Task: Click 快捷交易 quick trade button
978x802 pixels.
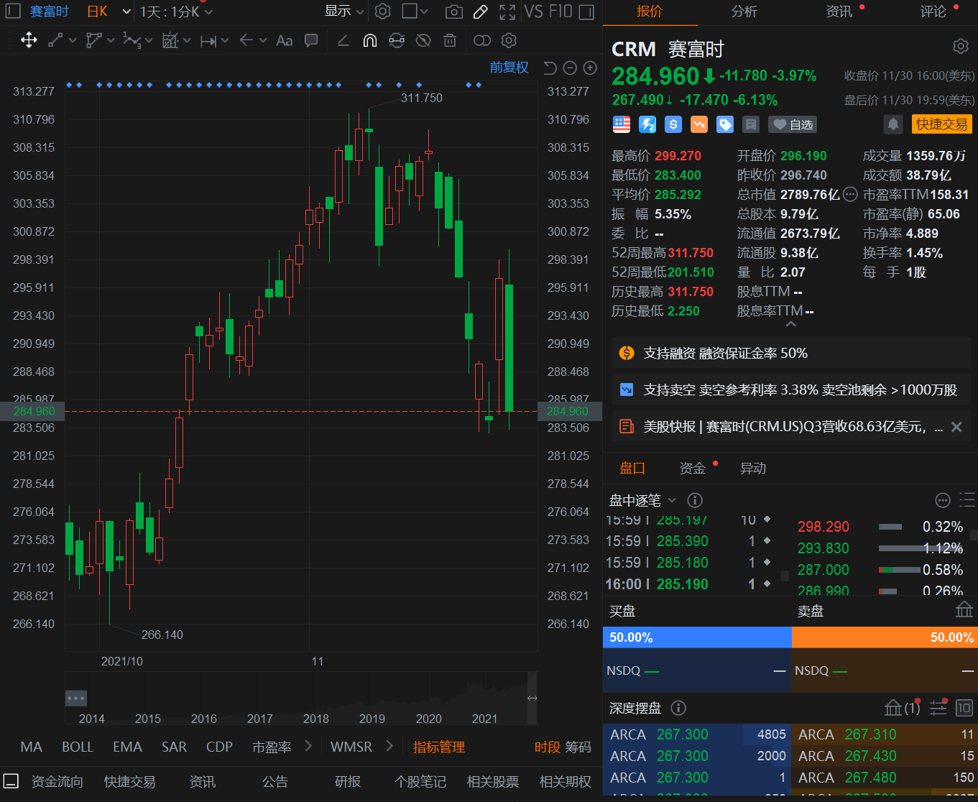Action: coord(941,124)
